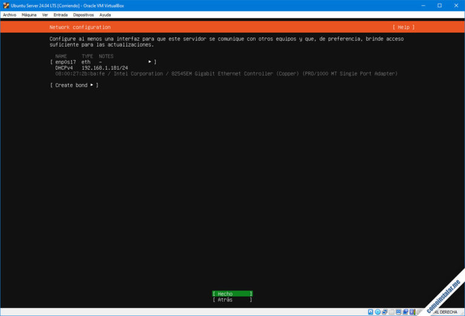The height and width of the screenshot is (316, 465).
Task: Click the Network configuration heading
Action: (80, 27)
